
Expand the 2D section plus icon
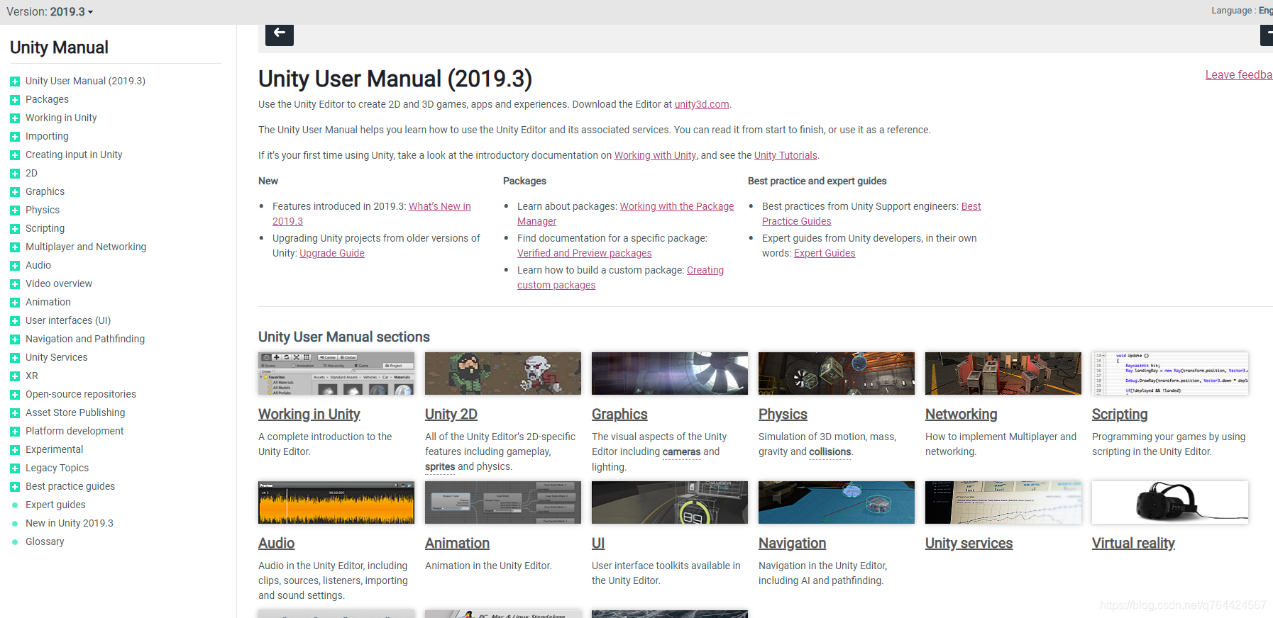pyautogui.click(x=15, y=174)
